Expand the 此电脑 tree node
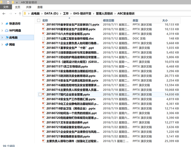Viewport: 191px width, 147px height. pyautogui.click(x=2, y=38)
